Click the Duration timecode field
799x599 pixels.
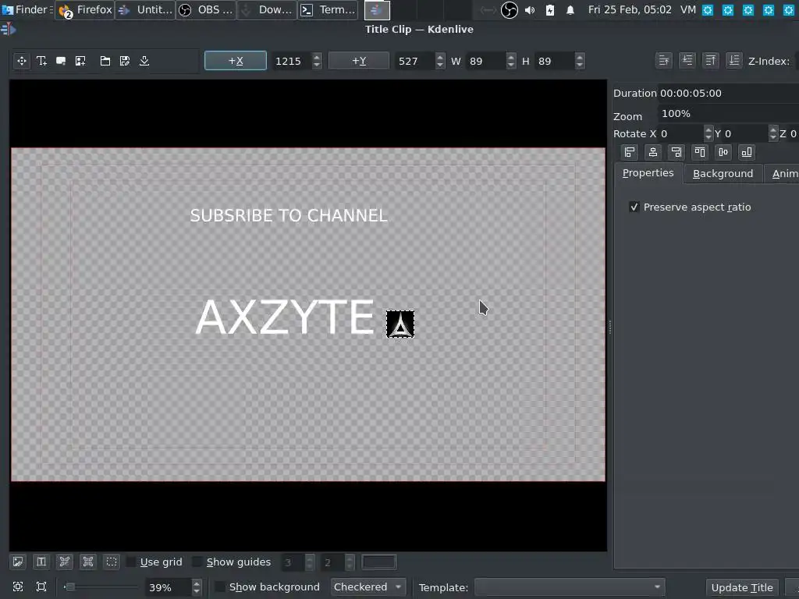click(728, 94)
